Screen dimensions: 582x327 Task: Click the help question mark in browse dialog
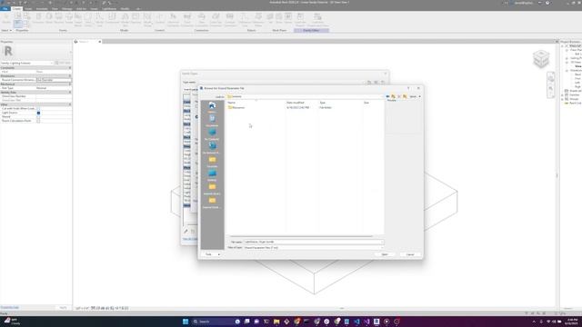pyautogui.click(x=408, y=88)
